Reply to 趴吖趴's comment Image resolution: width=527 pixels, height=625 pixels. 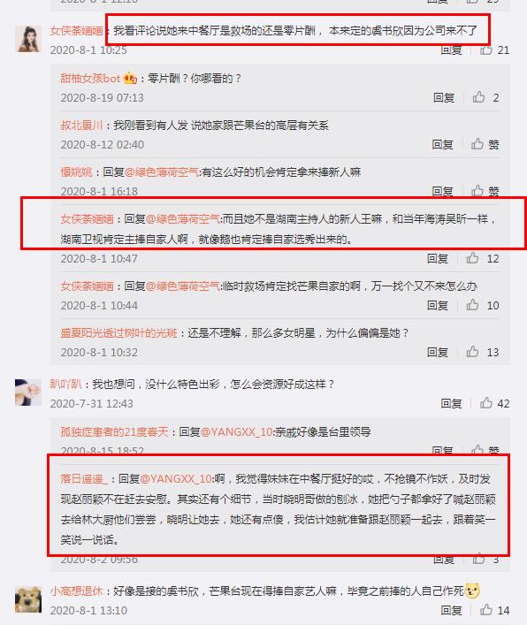click(451, 403)
